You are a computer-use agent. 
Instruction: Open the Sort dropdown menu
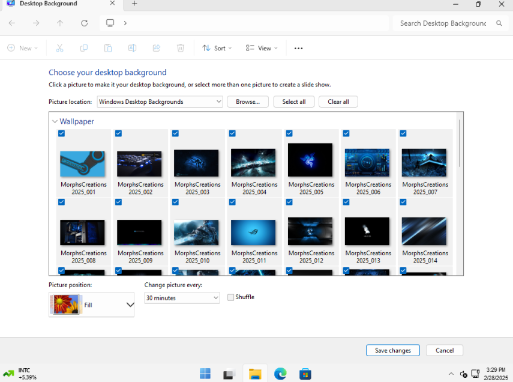point(217,48)
